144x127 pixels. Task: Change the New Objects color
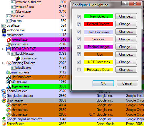click(x=126, y=16)
